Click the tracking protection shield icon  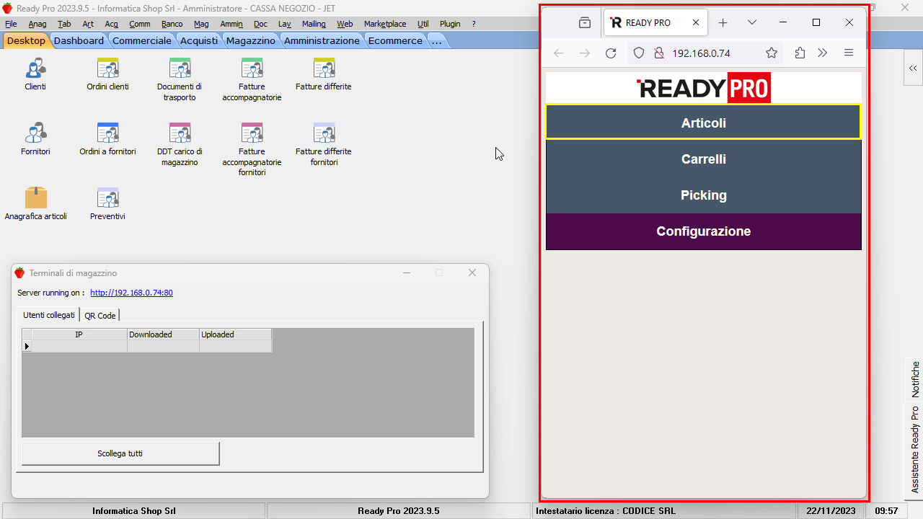(x=638, y=53)
